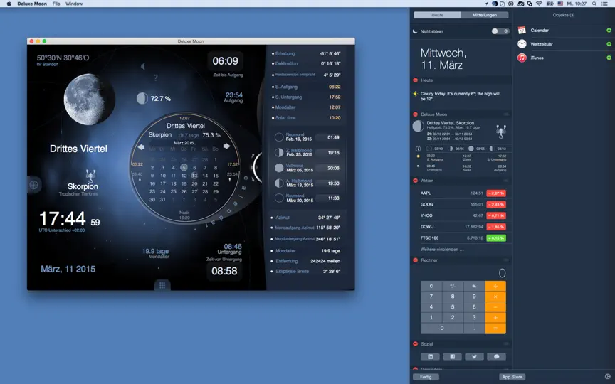The width and height of the screenshot is (615, 384).
Task: Click the Fertig button
Action: pos(426,377)
